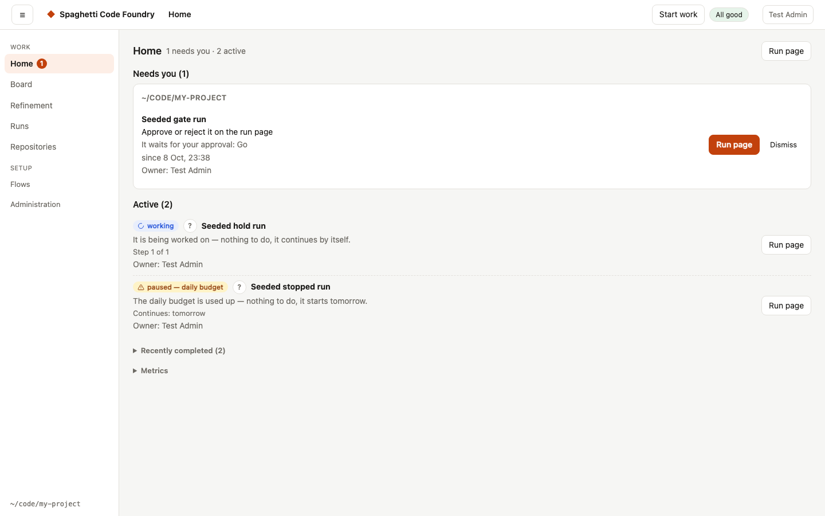This screenshot has height=516, width=825.
Task: Click Run page in the Home header
Action: (x=786, y=51)
